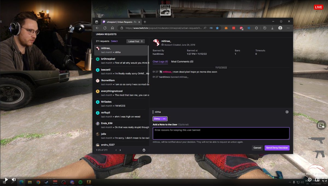
Task: Toggle the favorites star for this page
Action: (x=217, y=28)
